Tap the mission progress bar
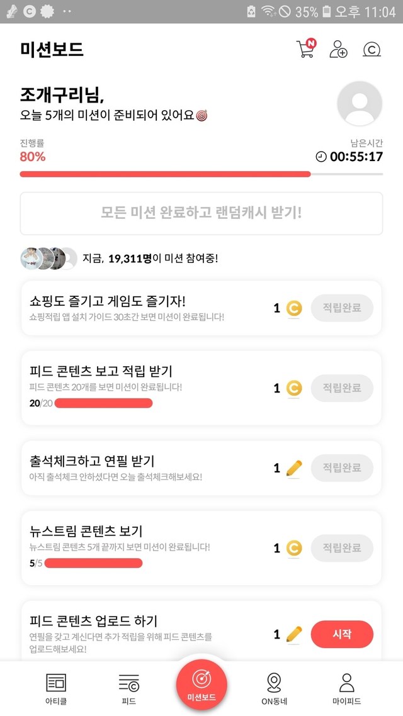 [x=201, y=174]
